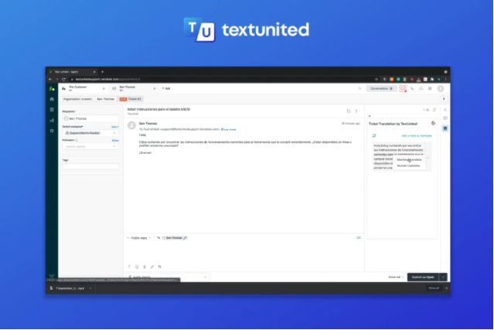Image resolution: width=494 pixels, height=330 pixels.
Task: Open the Admin gear icon in sidebar
Action: tap(52, 131)
